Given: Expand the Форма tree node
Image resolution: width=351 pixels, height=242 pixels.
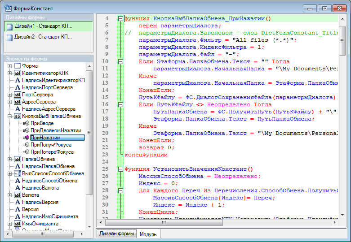Looking at the screenshot, I should point(9,66).
